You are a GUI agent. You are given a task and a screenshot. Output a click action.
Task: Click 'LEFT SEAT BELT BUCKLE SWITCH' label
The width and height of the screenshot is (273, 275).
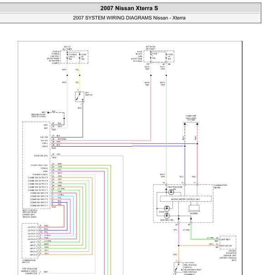pos(192,268)
